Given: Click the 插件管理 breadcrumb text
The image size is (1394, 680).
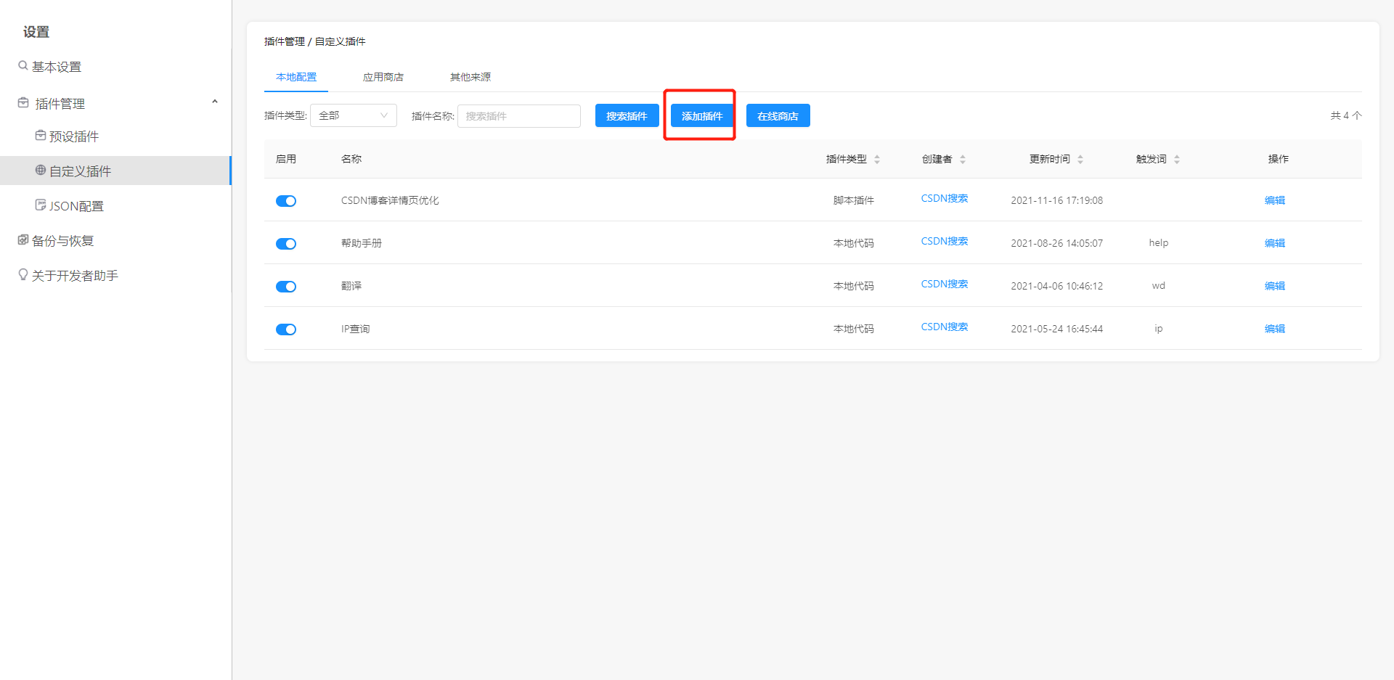Looking at the screenshot, I should coord(285,41).
